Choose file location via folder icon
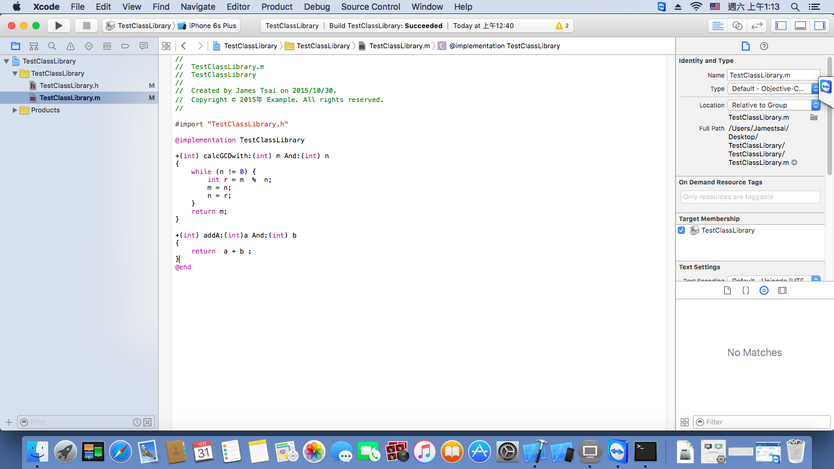Viewport: 834px width, 469px height. tap(814, 117)
